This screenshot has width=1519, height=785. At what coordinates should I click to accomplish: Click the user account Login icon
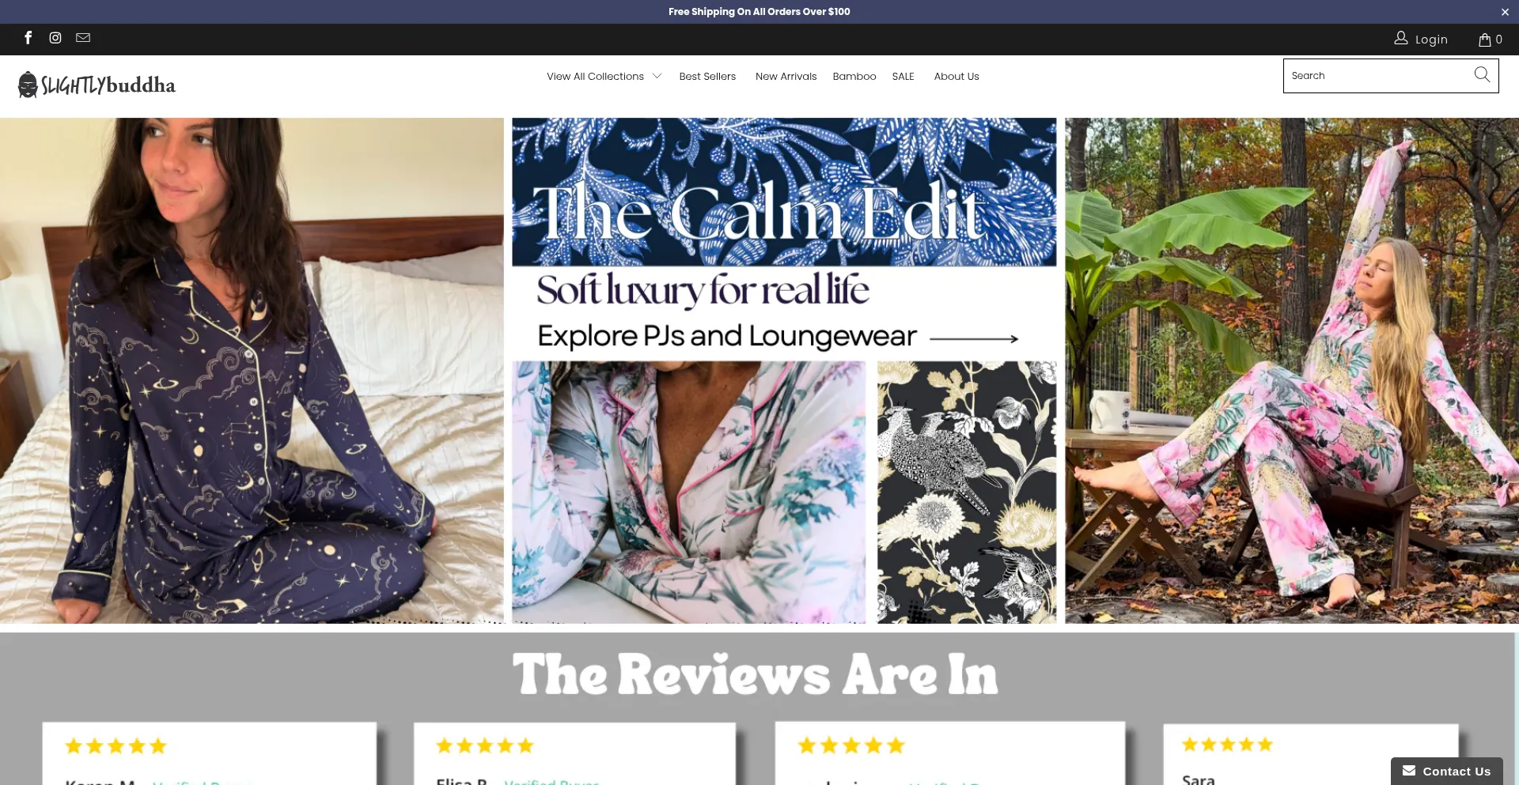tap(1401, 38)
